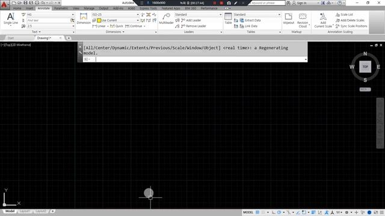Switch to the Parametric ribbon tab
The height and width of the screenshot is (216, 385).
click(61, 8)
